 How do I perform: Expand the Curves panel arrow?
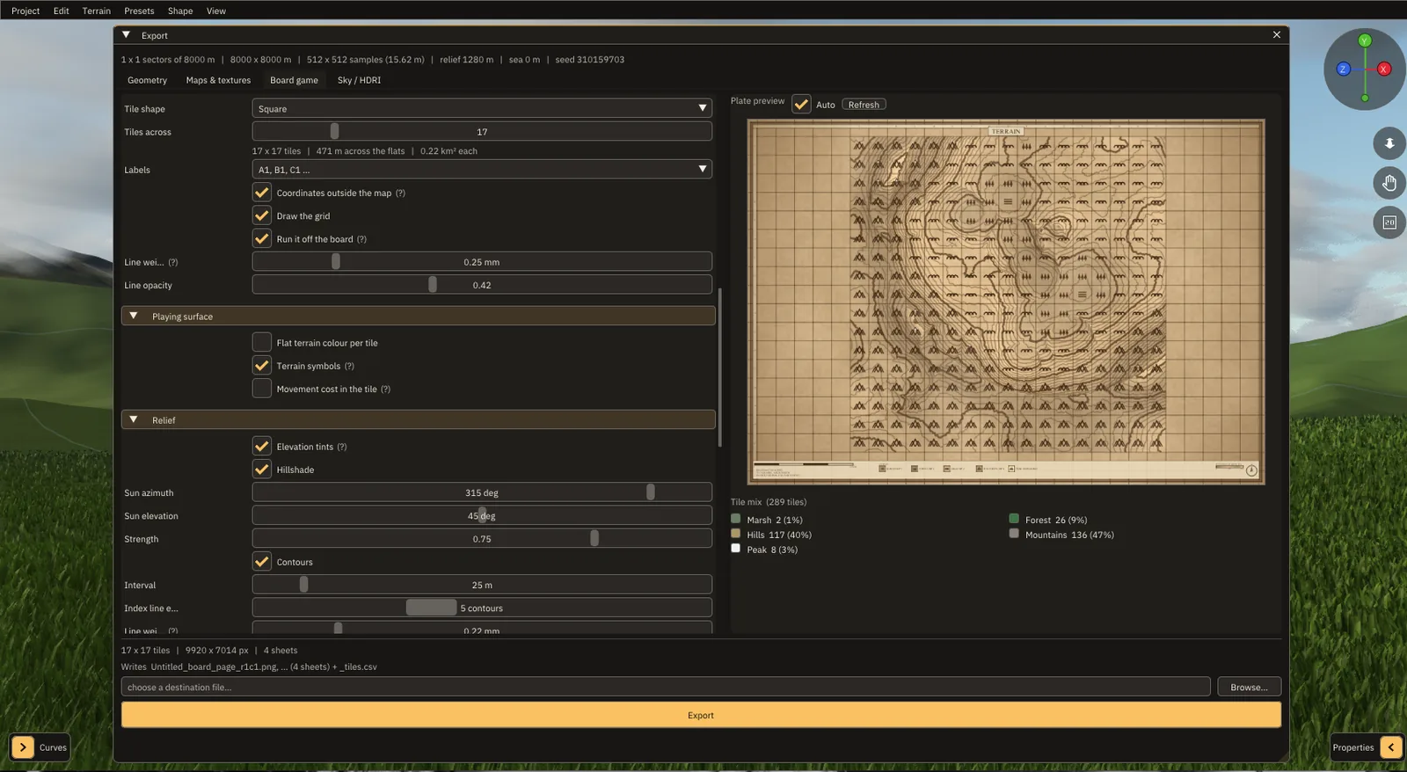(x=23, y=747)
